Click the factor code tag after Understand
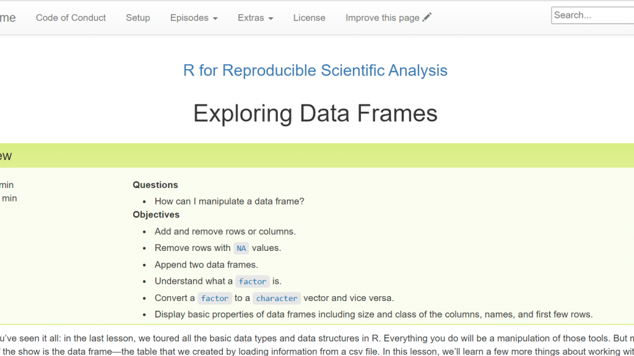 (253, 281)
